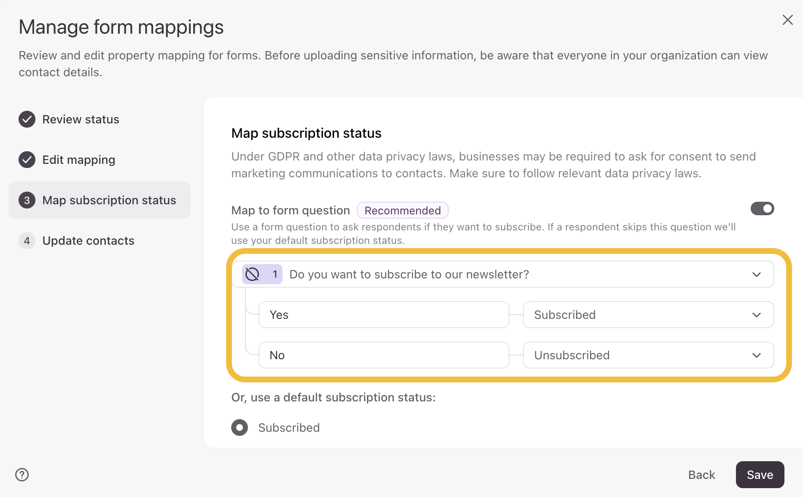The image size is (803, 497).
Task: Click the step 4 number badge
Action: click(27, 240)
